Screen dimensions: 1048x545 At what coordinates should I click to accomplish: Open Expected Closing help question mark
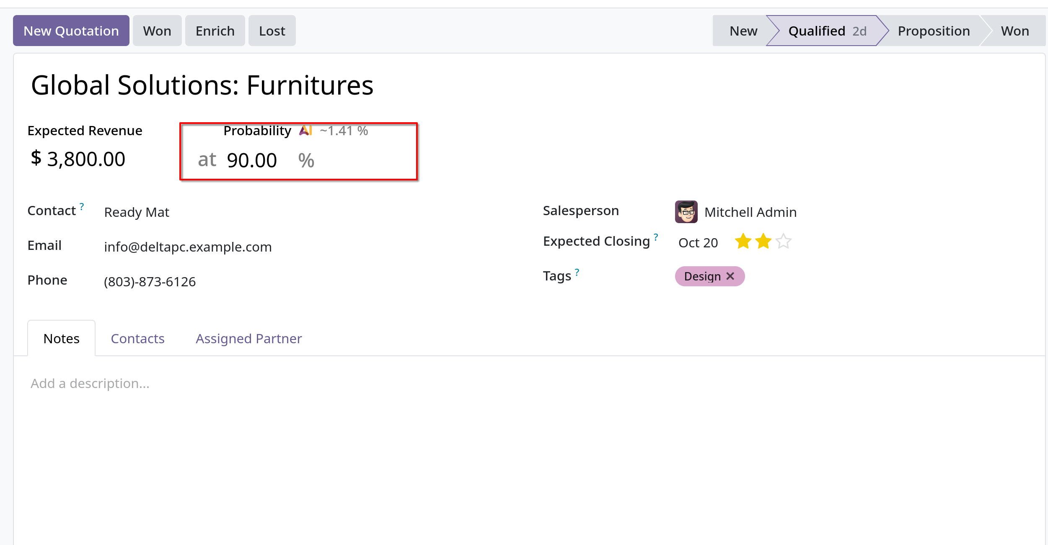tap(656, 237)
